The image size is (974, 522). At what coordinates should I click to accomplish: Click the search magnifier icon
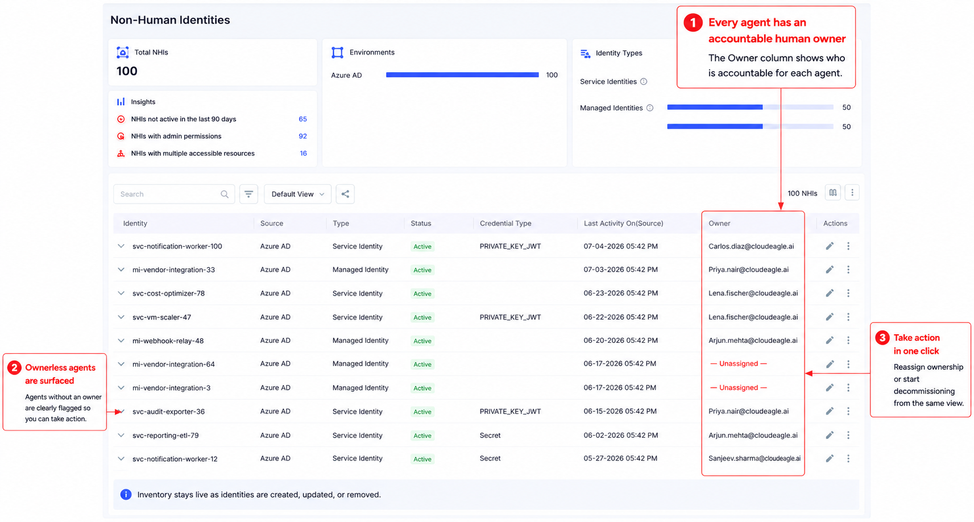click(x=225, y=194)
